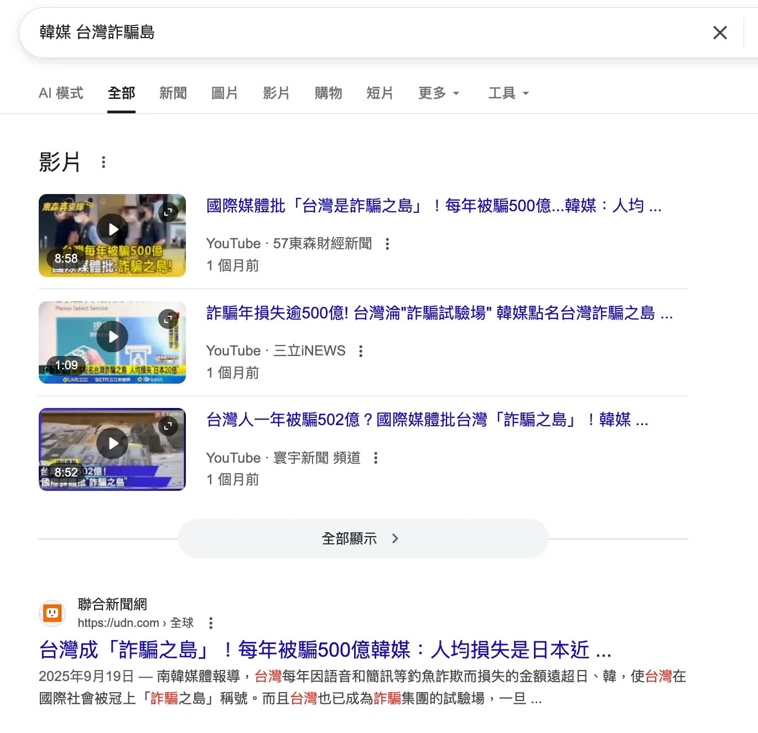Expand the 更多 dropdown
This screenshot has height=733, width=758.
pyautogui.click(x=439, y=93)
